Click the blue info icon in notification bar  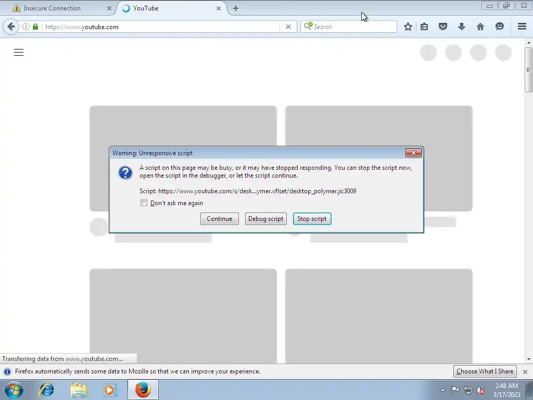[7, 371]
